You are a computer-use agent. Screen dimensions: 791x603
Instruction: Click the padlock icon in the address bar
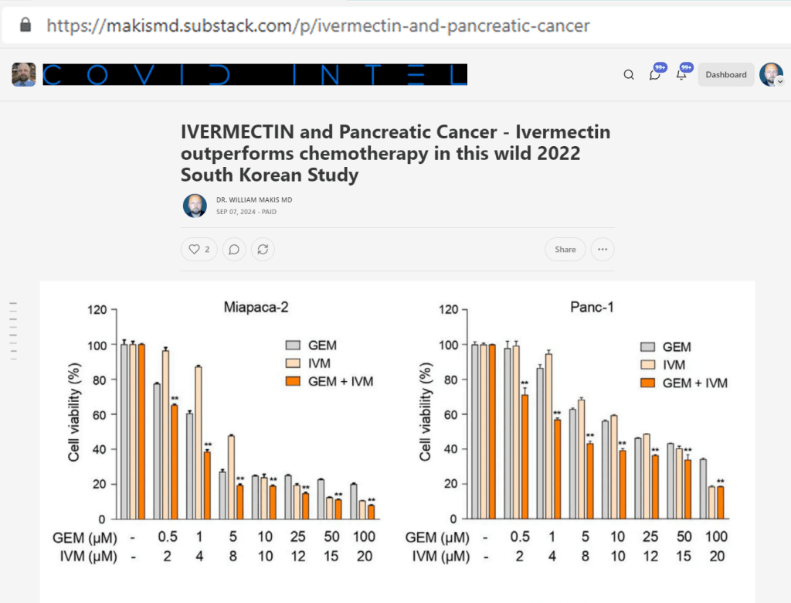pyautogui.click(x=25, y=26)
